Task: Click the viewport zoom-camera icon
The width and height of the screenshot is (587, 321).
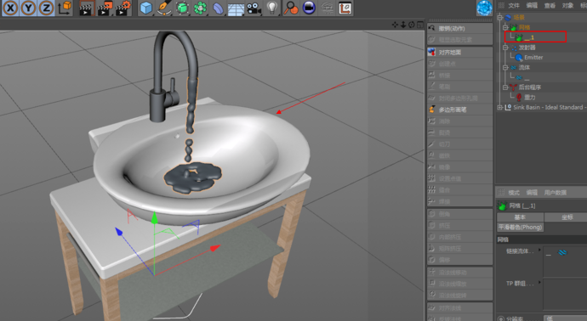Action: click(x=403, y=25)
